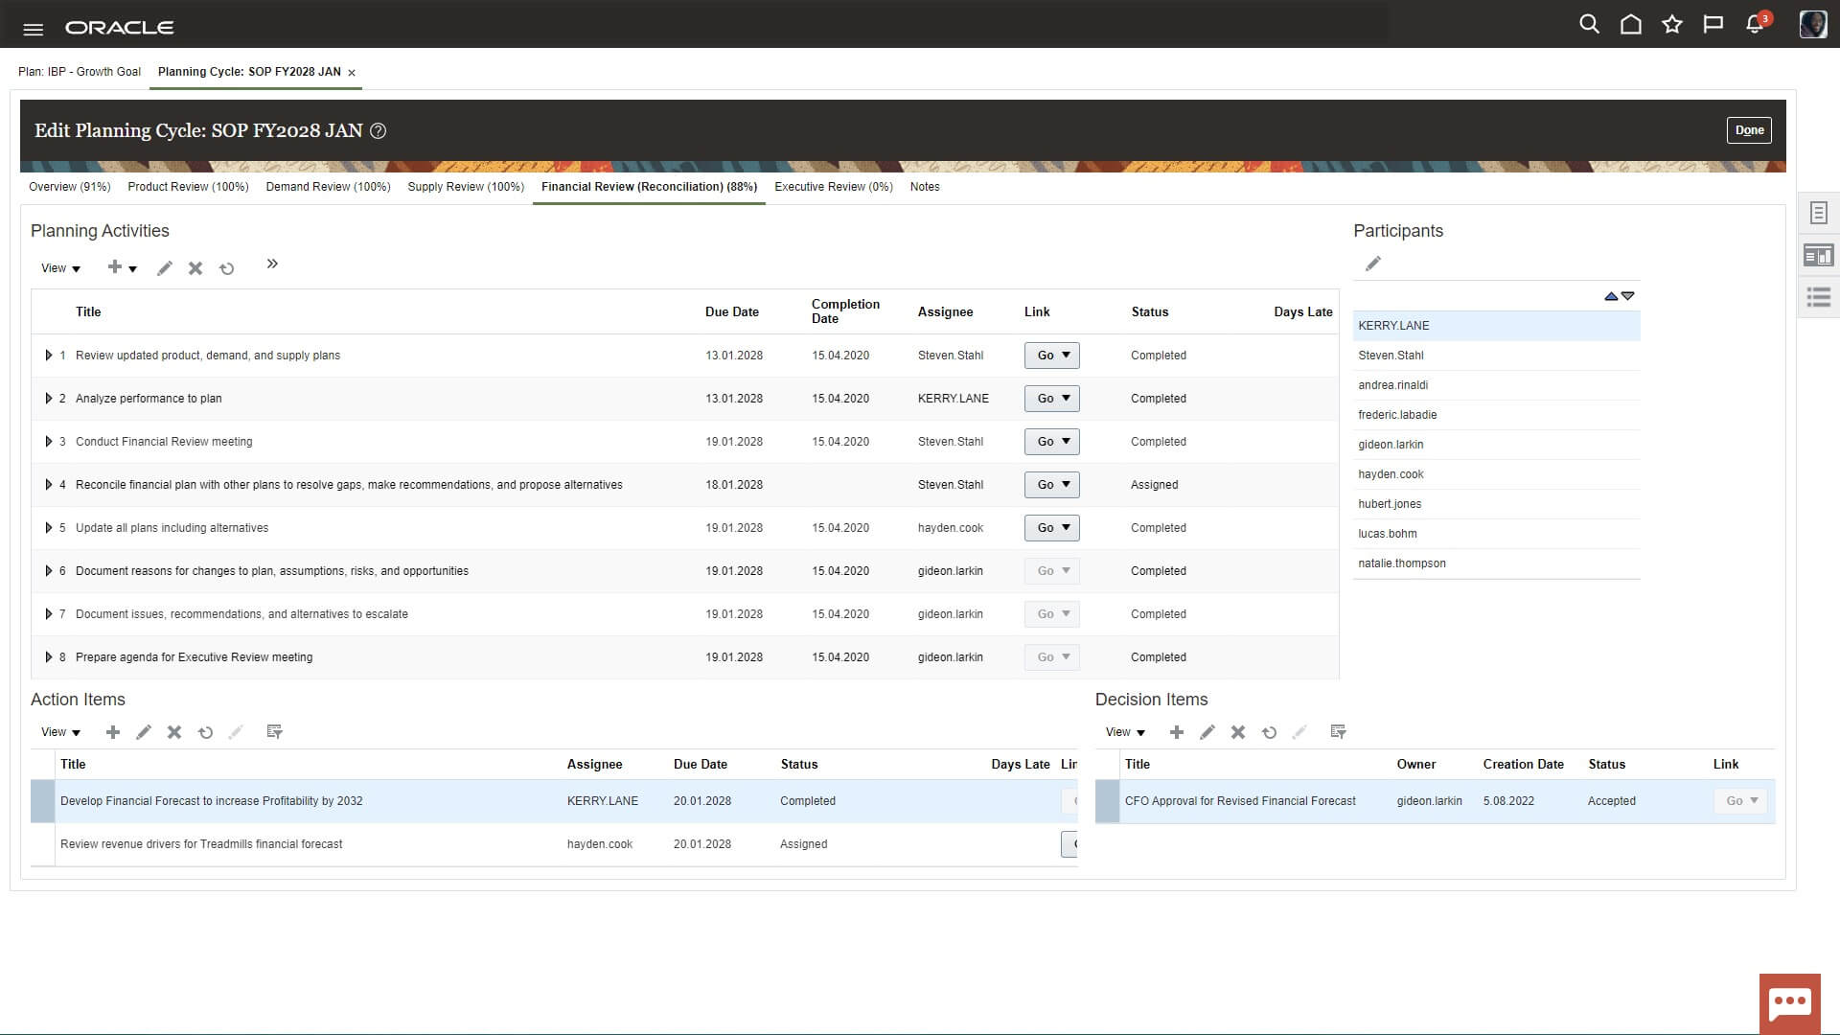Edit Participants with pencil icon
This screenshot has width=1840, height=1035.
pyautogui.click(x=1373, y=264)
